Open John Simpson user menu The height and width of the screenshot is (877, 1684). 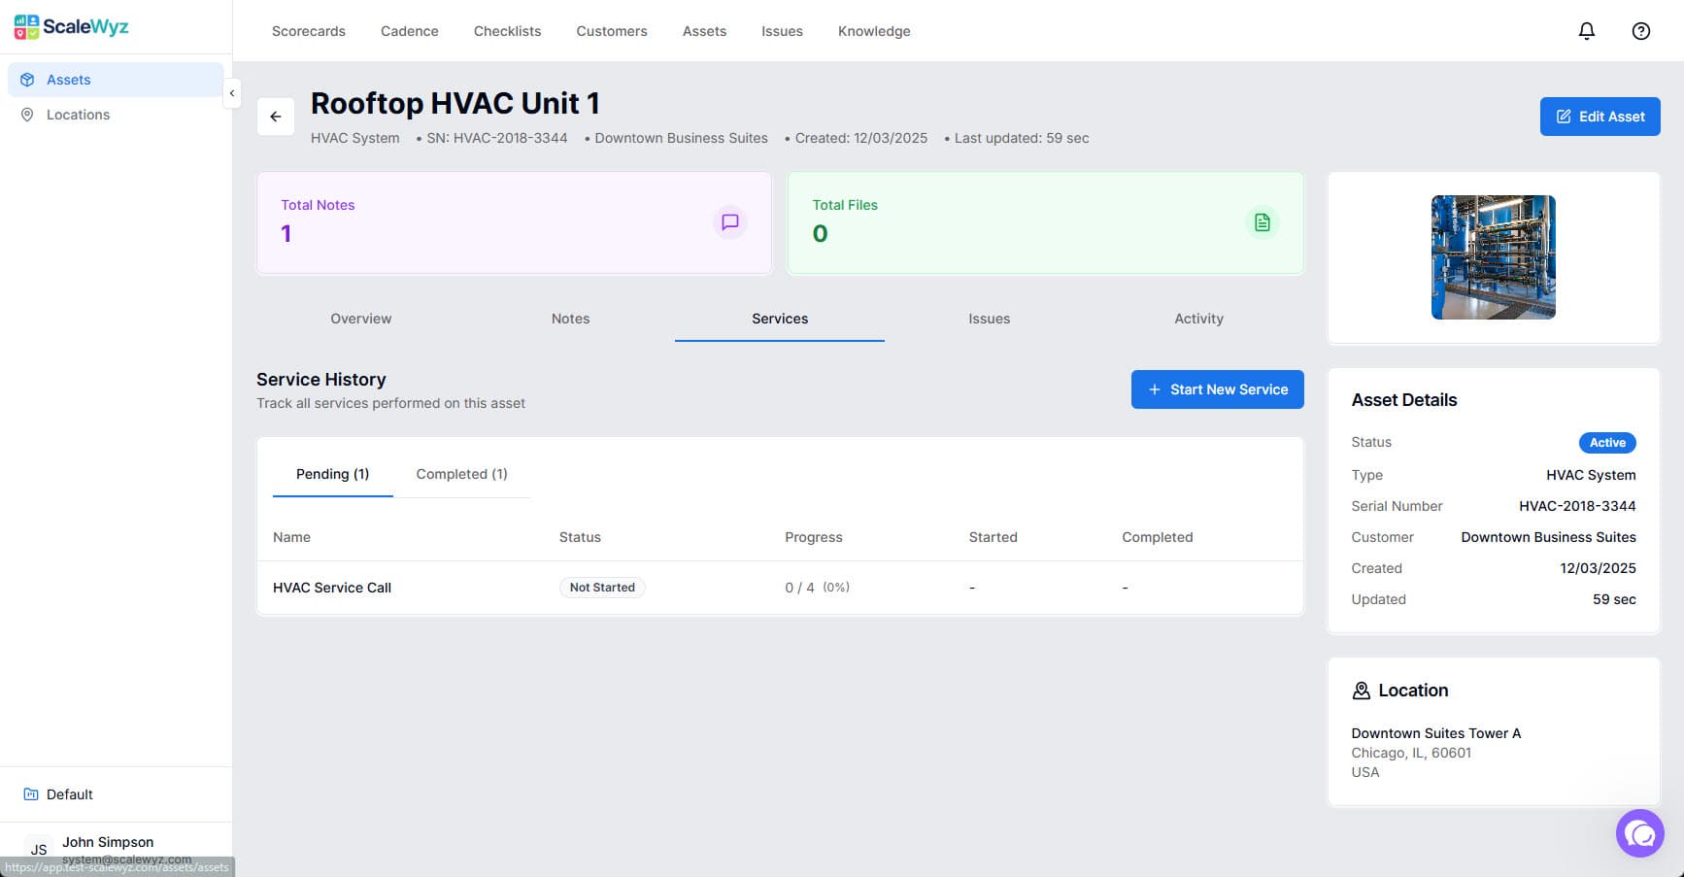click(x=107, y=843)
